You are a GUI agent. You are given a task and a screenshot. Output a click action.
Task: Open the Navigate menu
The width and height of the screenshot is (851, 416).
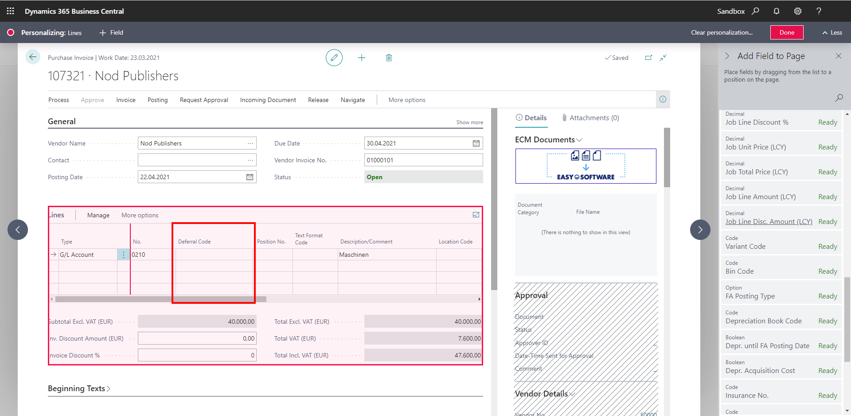(353, 100)
